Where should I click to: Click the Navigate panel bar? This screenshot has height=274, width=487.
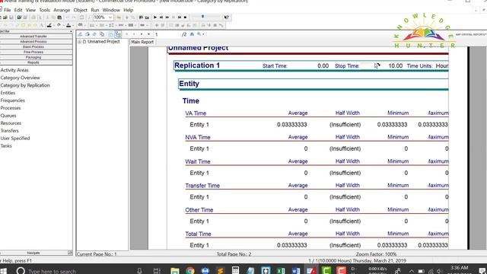(33, 253)
